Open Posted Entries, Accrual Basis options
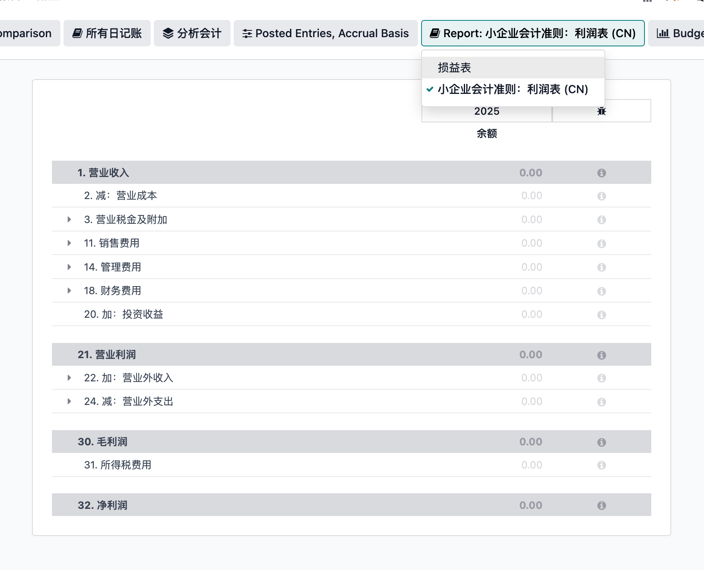Screen dimensions: 704x570 point(326,33)
